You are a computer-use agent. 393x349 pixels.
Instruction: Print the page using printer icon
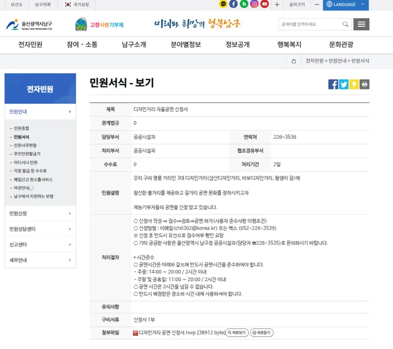pos(365,84)
